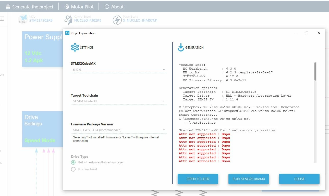Click the CLOSE button in dialog
Viewport: 329px width, 196px height.
click(x=299, y=179)
